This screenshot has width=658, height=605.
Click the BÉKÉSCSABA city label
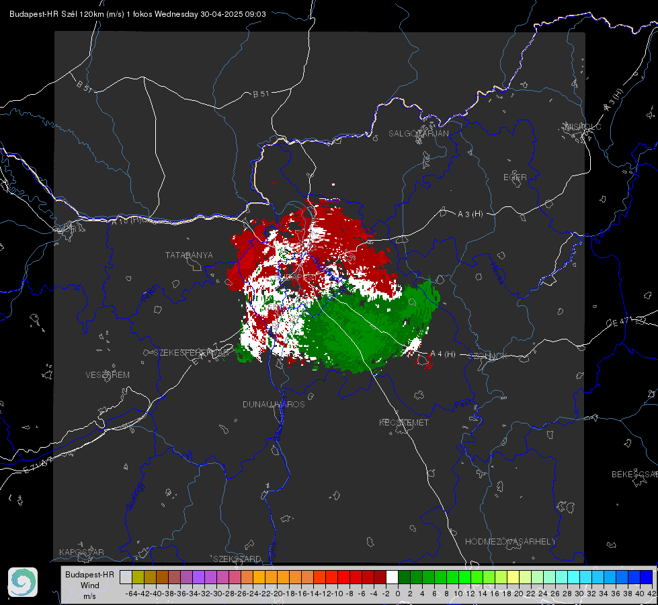pyautogui.click(x=634, y=474)
